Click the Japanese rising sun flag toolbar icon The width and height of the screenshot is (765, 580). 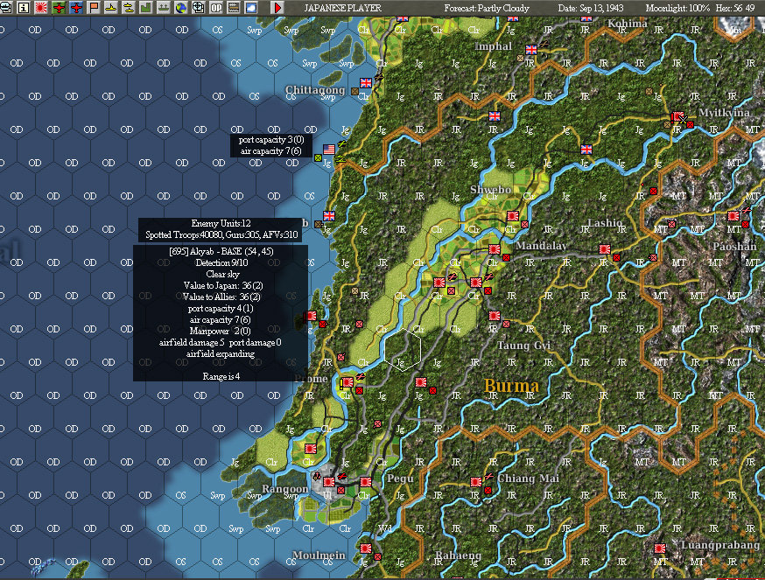tap(41, 7)
